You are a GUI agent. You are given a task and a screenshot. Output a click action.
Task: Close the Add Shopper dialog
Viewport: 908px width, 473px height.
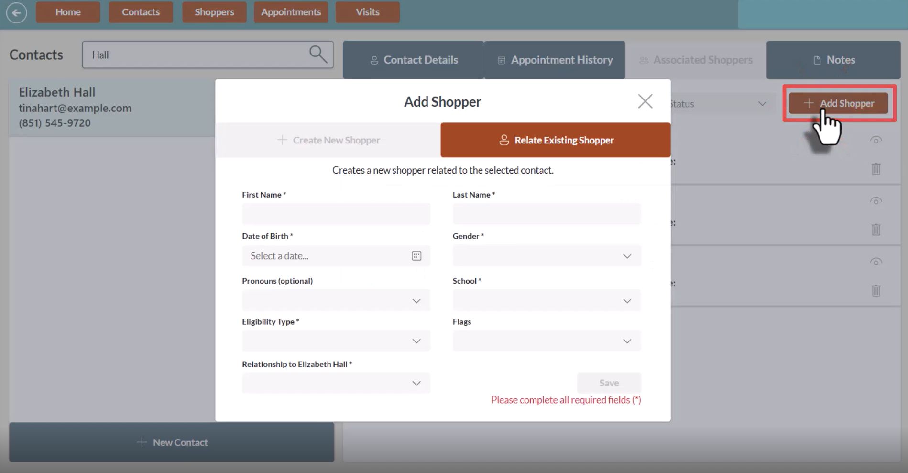645,101
